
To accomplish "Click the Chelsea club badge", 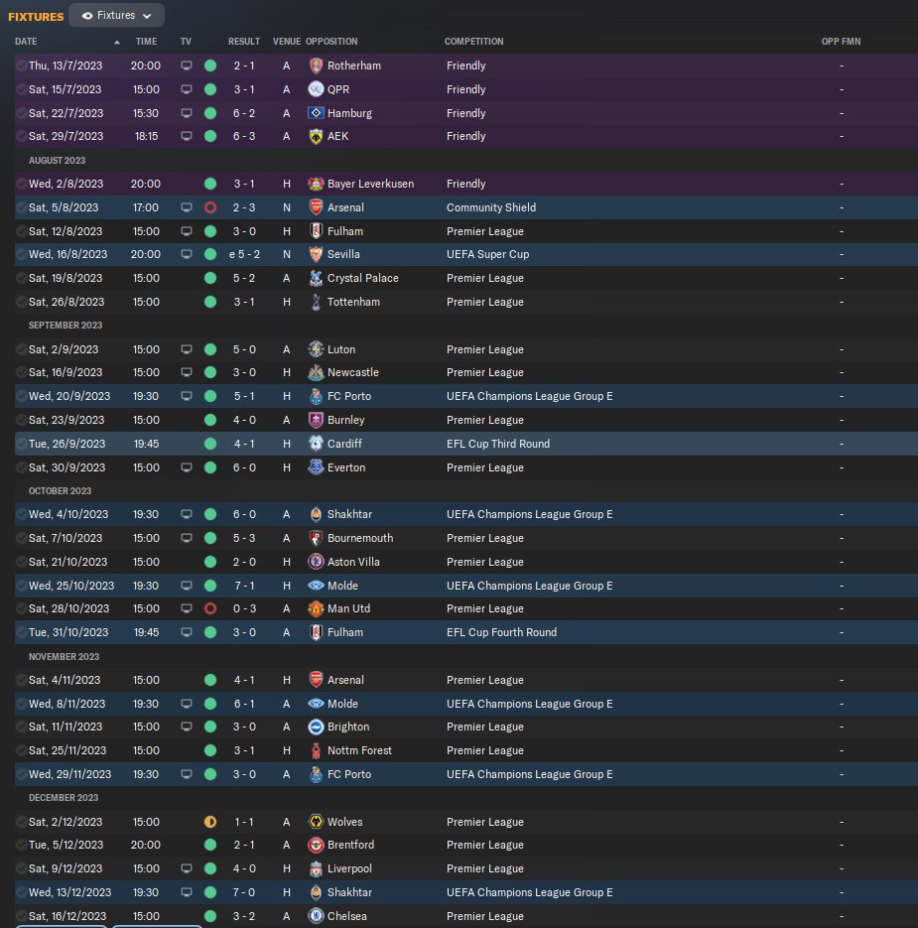I will (316, 916).
